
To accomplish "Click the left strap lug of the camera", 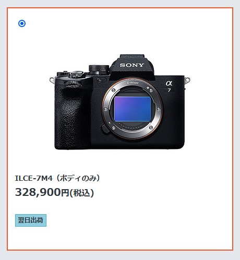I will point(52,80).
